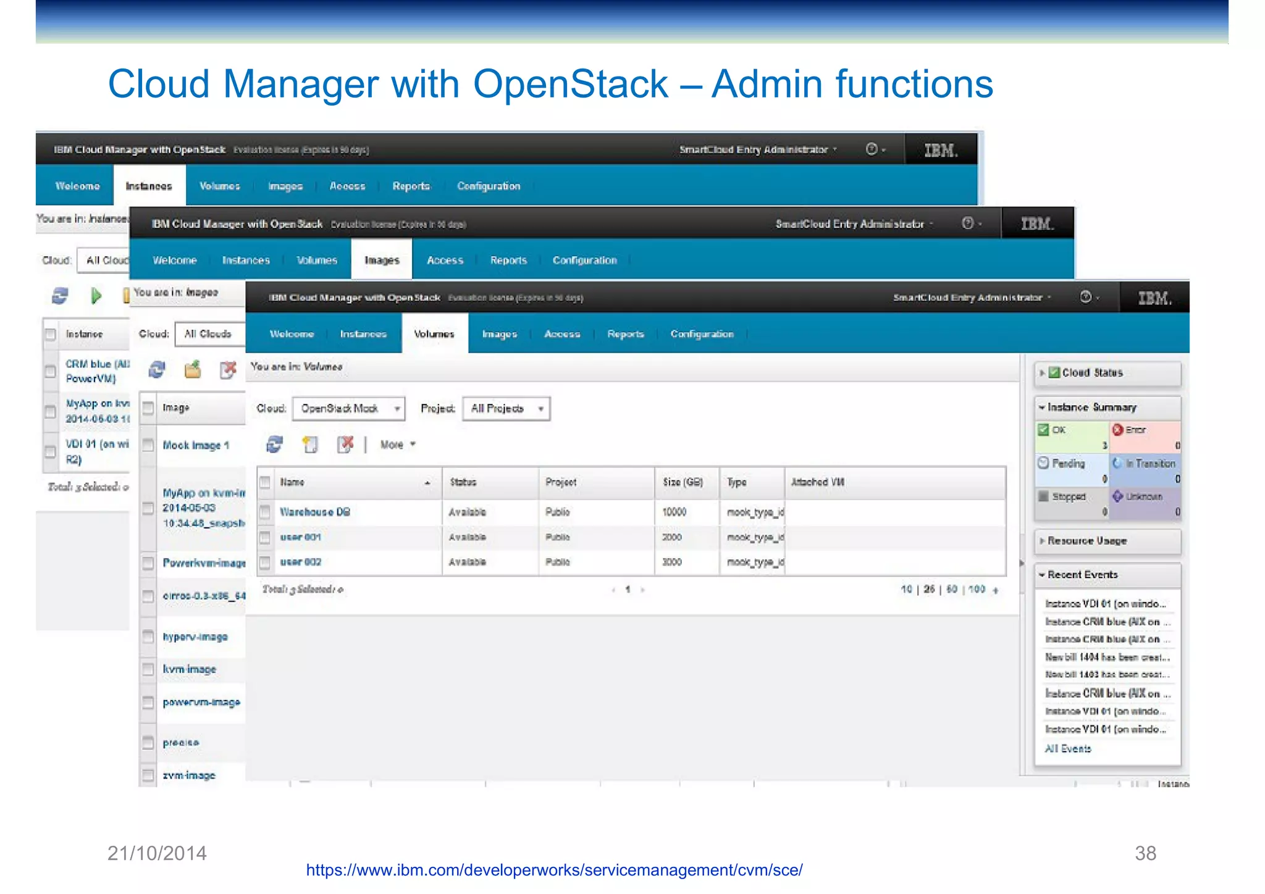Click next page arrow in Volumes pager
1265x894 pixels.
643,590
